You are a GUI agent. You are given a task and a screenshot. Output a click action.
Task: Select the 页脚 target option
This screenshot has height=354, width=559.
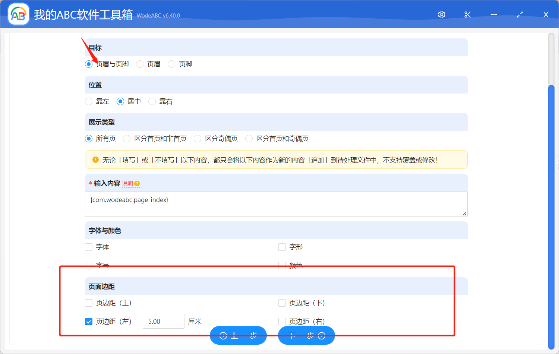tap(171, 64)
